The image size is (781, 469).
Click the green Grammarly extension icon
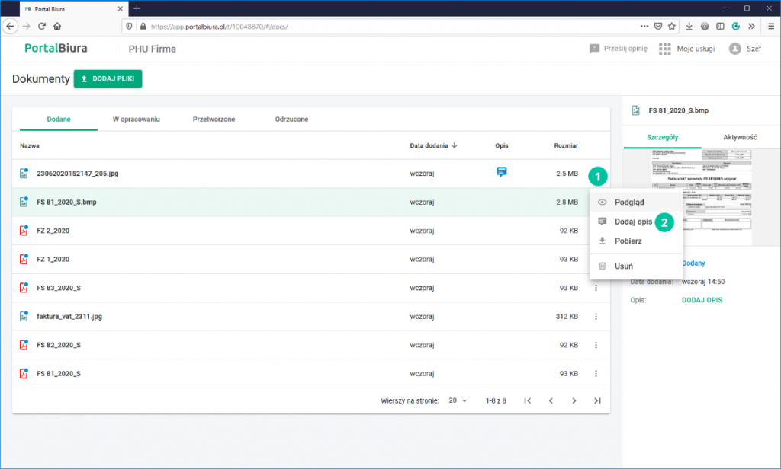click(x=736, y=27)
